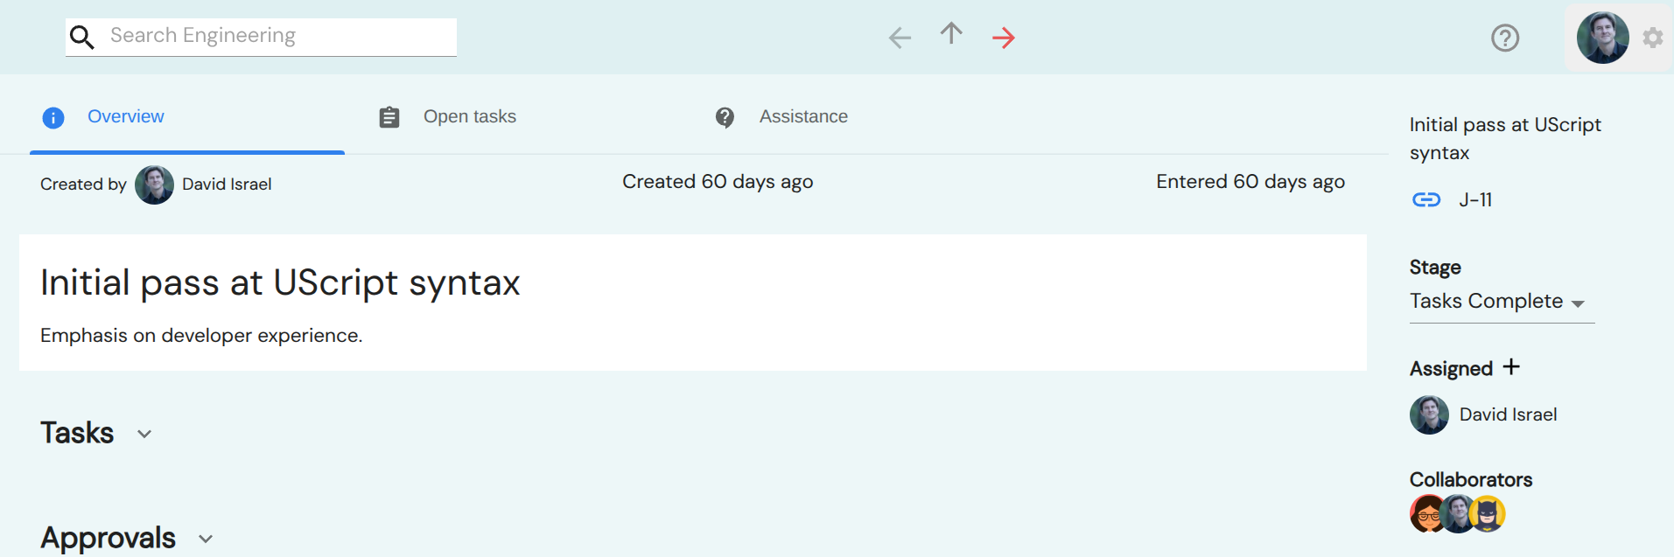This screenshot has height=557, width=1674.
Task: Open the help question mark icon
Action: click(x=1505, y=38)
